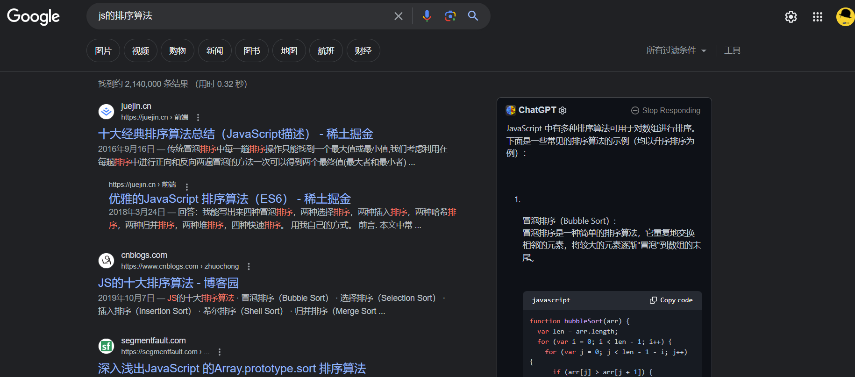This screenshot has width=855, height=377.
Task: Switch to 购物 results tab
Action: pyautogui.click(x=178, y=50)
